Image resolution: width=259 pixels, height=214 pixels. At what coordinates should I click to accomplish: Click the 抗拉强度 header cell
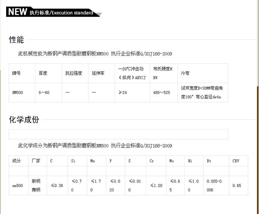coord(75,73)
